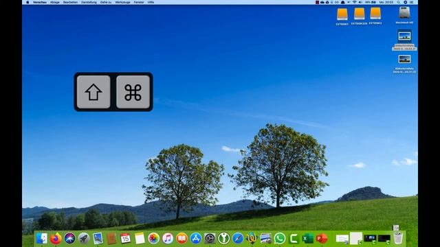440x247 pixels.
Task: Click the Siri icon in the menu bar
Action: point(405,2)
